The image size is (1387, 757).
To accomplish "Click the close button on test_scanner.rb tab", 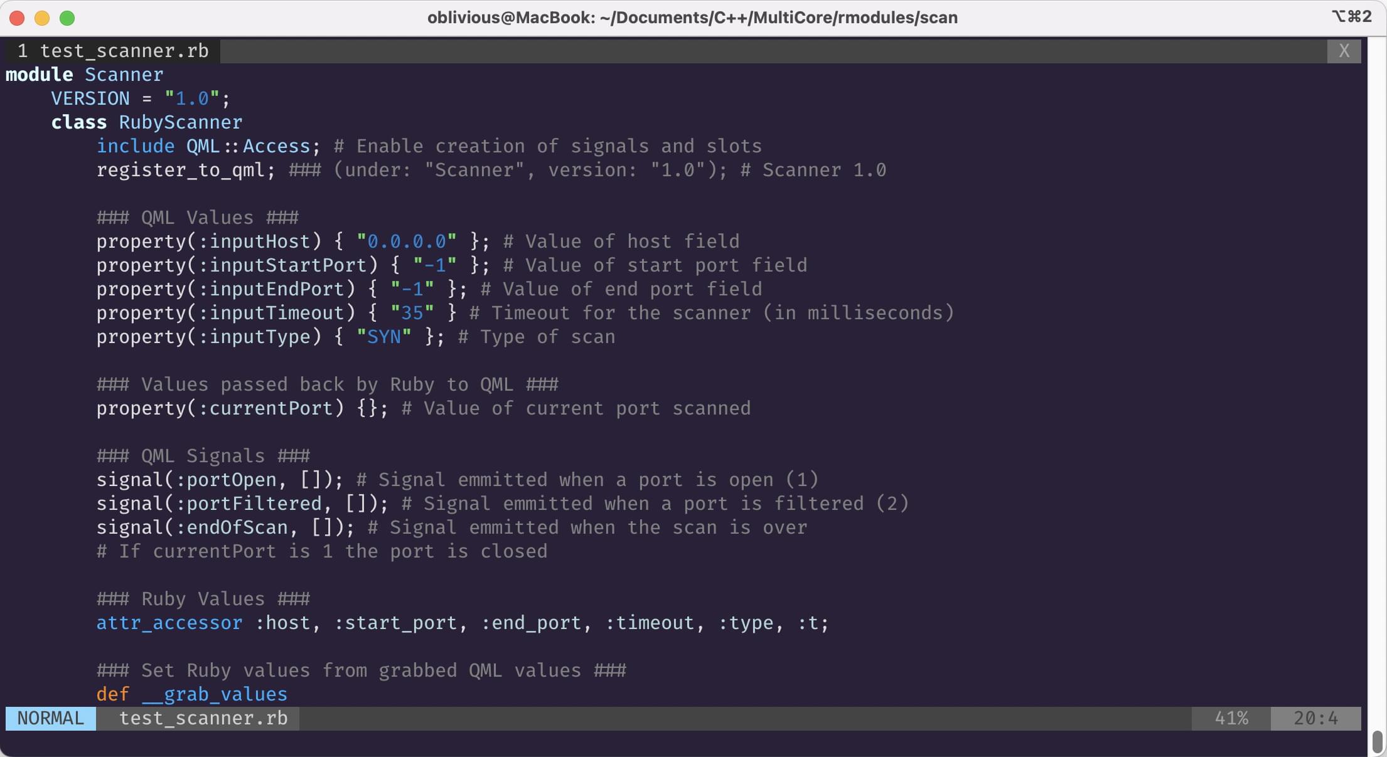I will click(x=1344, y=50).
